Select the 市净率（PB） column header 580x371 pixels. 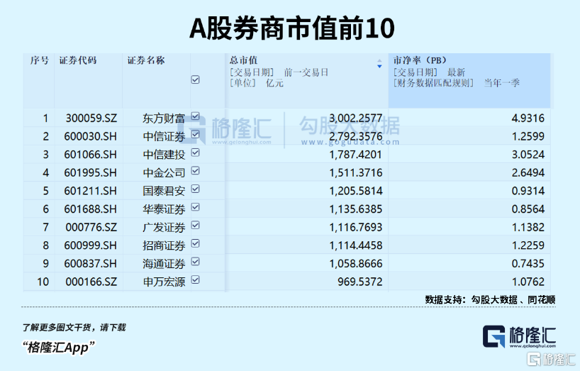point(469,81)
